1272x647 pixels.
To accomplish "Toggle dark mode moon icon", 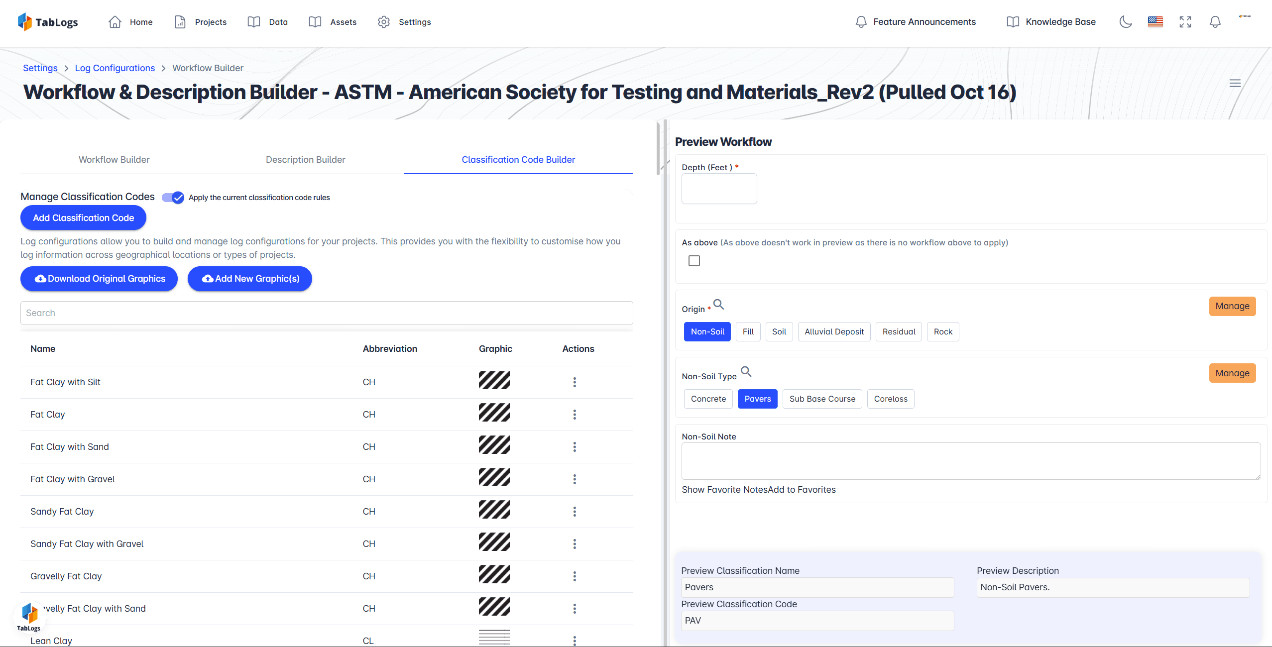I will (1126, 22).
